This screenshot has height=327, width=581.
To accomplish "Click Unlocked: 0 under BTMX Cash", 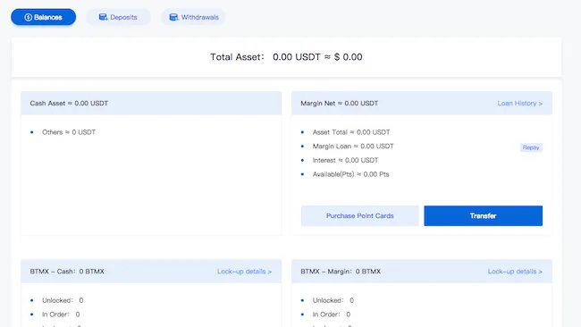I will (x=63, y=300).
